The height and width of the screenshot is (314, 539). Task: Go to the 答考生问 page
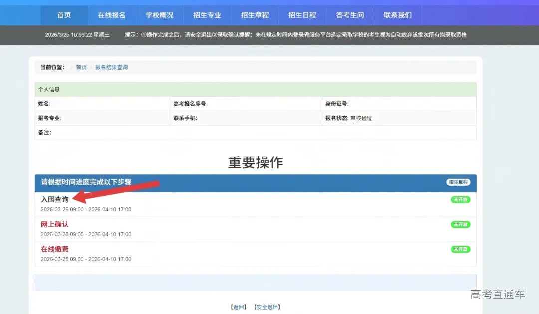click(350, 15)
